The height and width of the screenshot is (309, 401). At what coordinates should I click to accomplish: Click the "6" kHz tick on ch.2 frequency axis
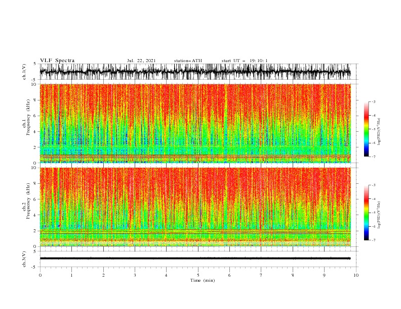click(x=35, y=199)
